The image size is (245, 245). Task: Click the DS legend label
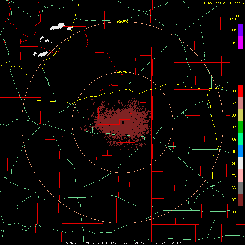(x=234, y=164)
